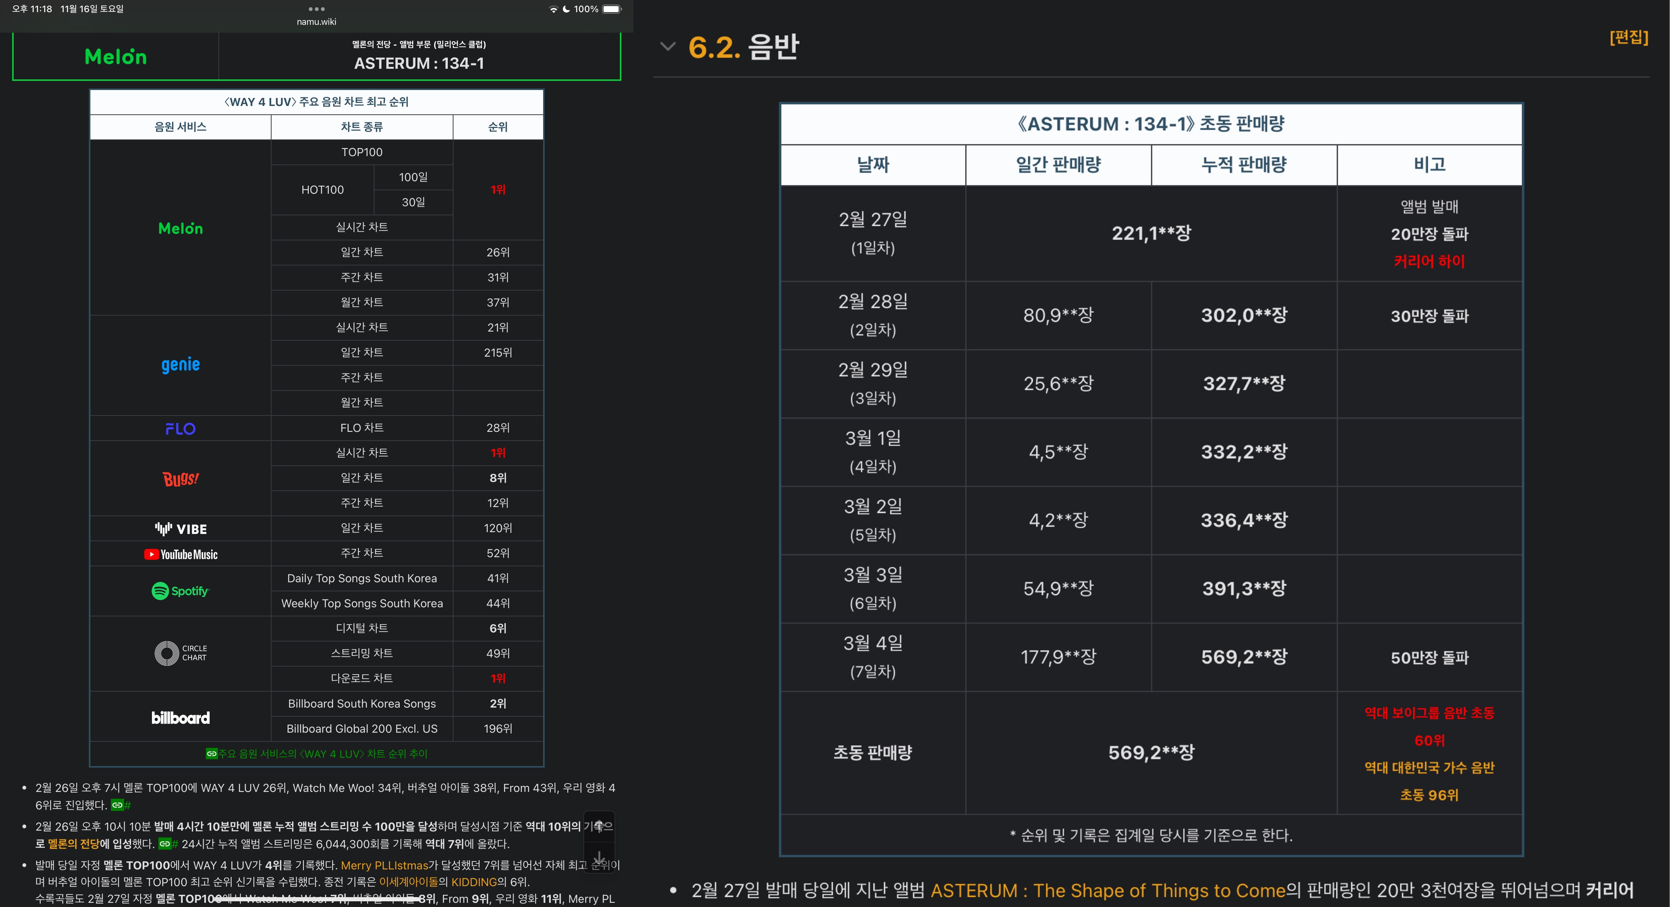This screenshot has width=1670, height=907.
Task: Click 'Billboard Global 200 Excl. US' cell
Action: tap(362, 729)
